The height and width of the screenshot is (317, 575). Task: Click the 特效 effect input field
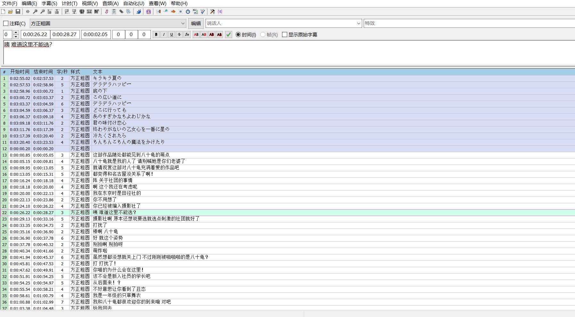click(x=469, y=23)
